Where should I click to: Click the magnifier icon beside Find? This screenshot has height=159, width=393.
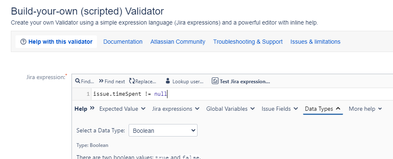tap(78, 81)
